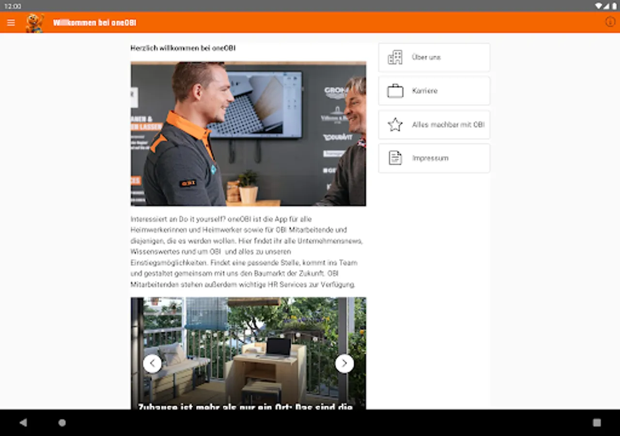Click 'Herzlich willkommen bei oneOBI' heading
Image resolution: width=620 pixels, height=436 pixels.
[x=183, y=48]
